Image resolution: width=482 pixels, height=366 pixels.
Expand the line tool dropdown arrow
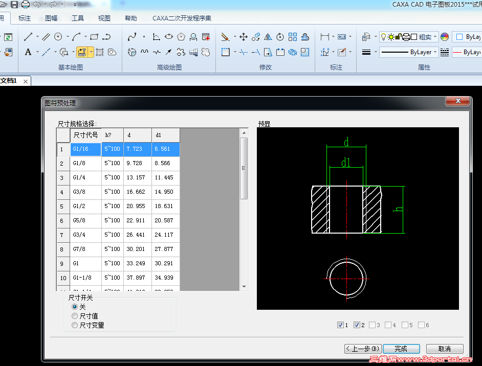coord(37,37)
